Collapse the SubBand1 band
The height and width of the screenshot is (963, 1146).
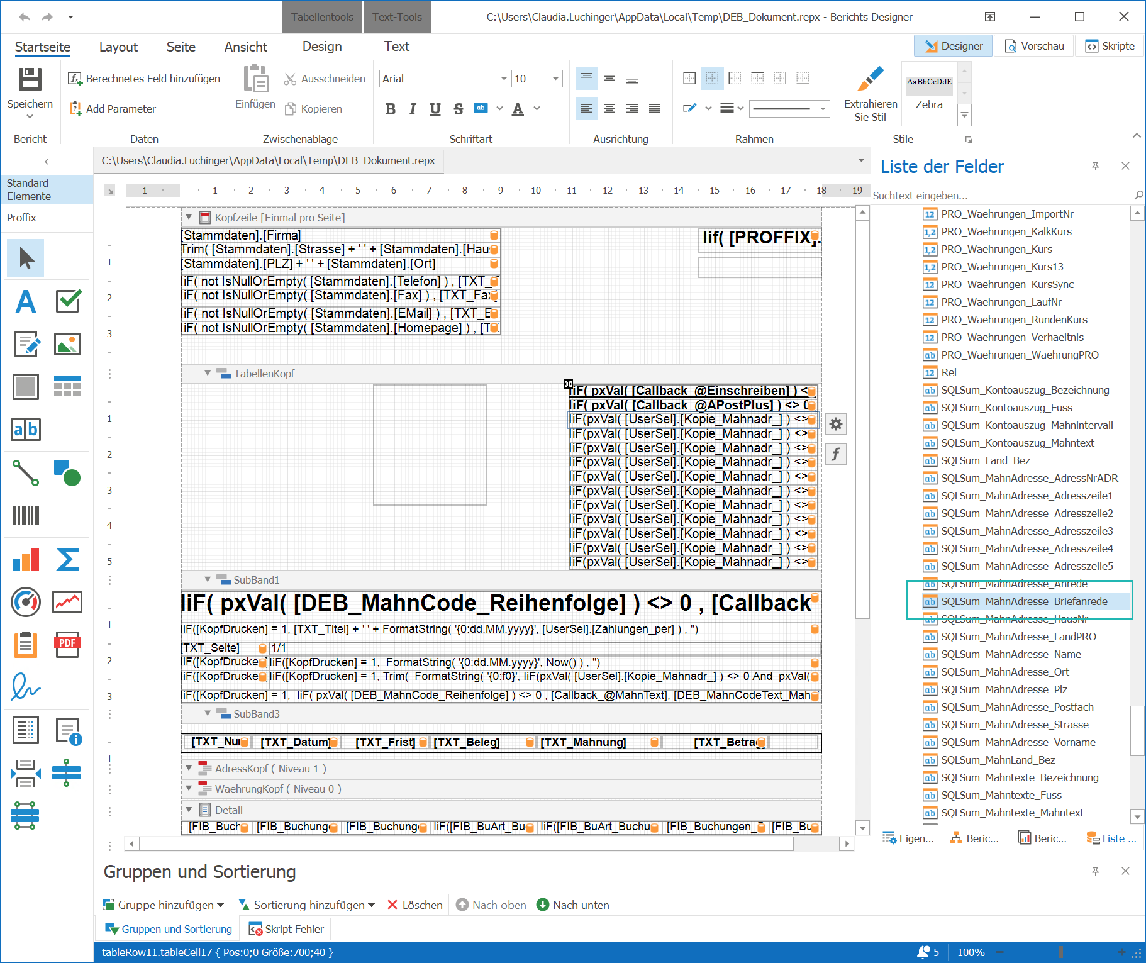pos(208,579)
